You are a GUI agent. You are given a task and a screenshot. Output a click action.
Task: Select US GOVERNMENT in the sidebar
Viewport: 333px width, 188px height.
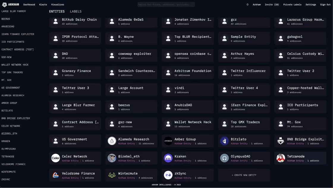click(x=11, y=88)
